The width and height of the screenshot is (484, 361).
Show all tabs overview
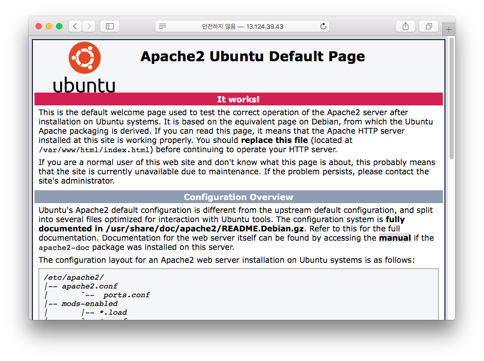click(428, 26)
